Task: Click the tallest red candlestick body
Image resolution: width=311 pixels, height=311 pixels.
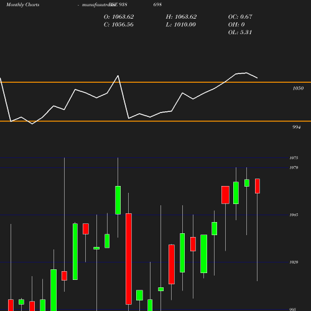Action: [x=129, y=259]
